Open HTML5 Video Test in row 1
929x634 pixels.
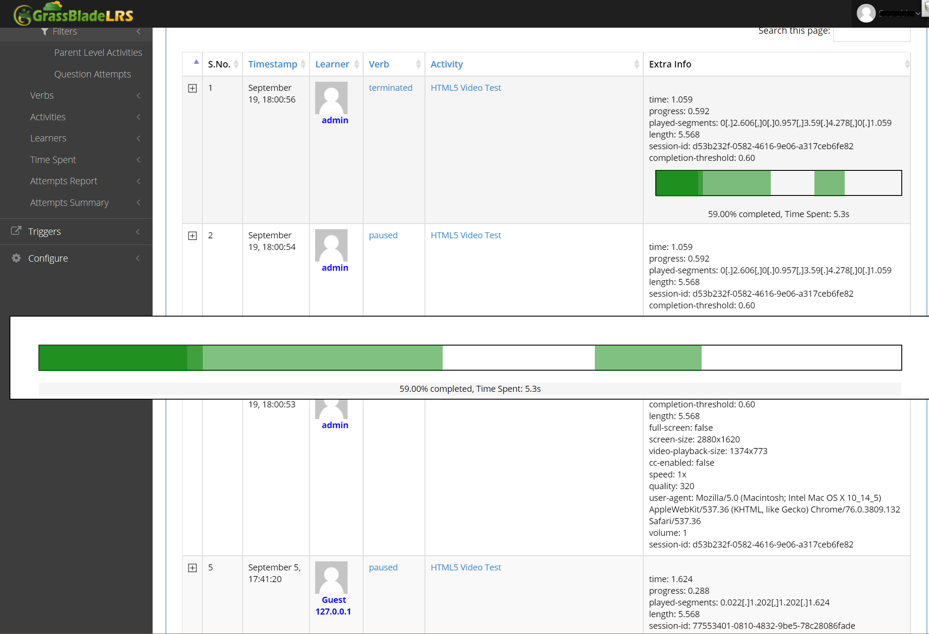(466, 88)
